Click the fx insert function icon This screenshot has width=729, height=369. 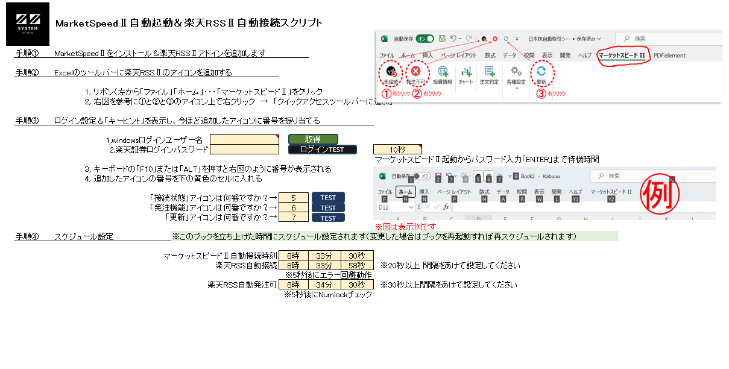pyautogui.click(x=446, y=207)
